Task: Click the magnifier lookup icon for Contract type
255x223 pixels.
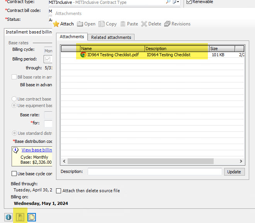Action: pyautogui.click(x=168, y=2)
